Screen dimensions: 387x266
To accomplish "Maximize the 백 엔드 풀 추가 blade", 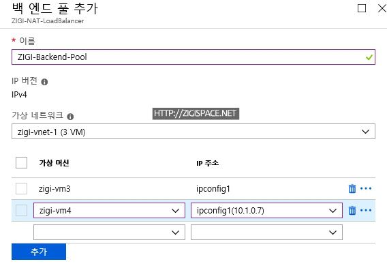I will (x=362, y=8).
